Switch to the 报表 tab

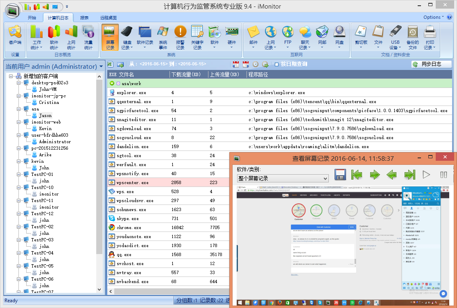tap(84, 18)
